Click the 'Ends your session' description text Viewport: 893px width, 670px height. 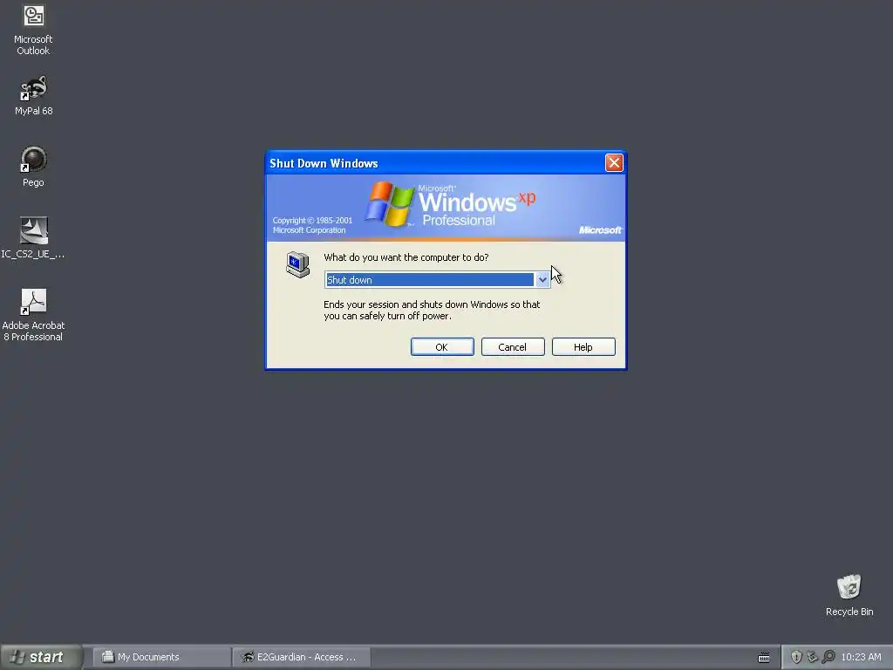point(432,310)
